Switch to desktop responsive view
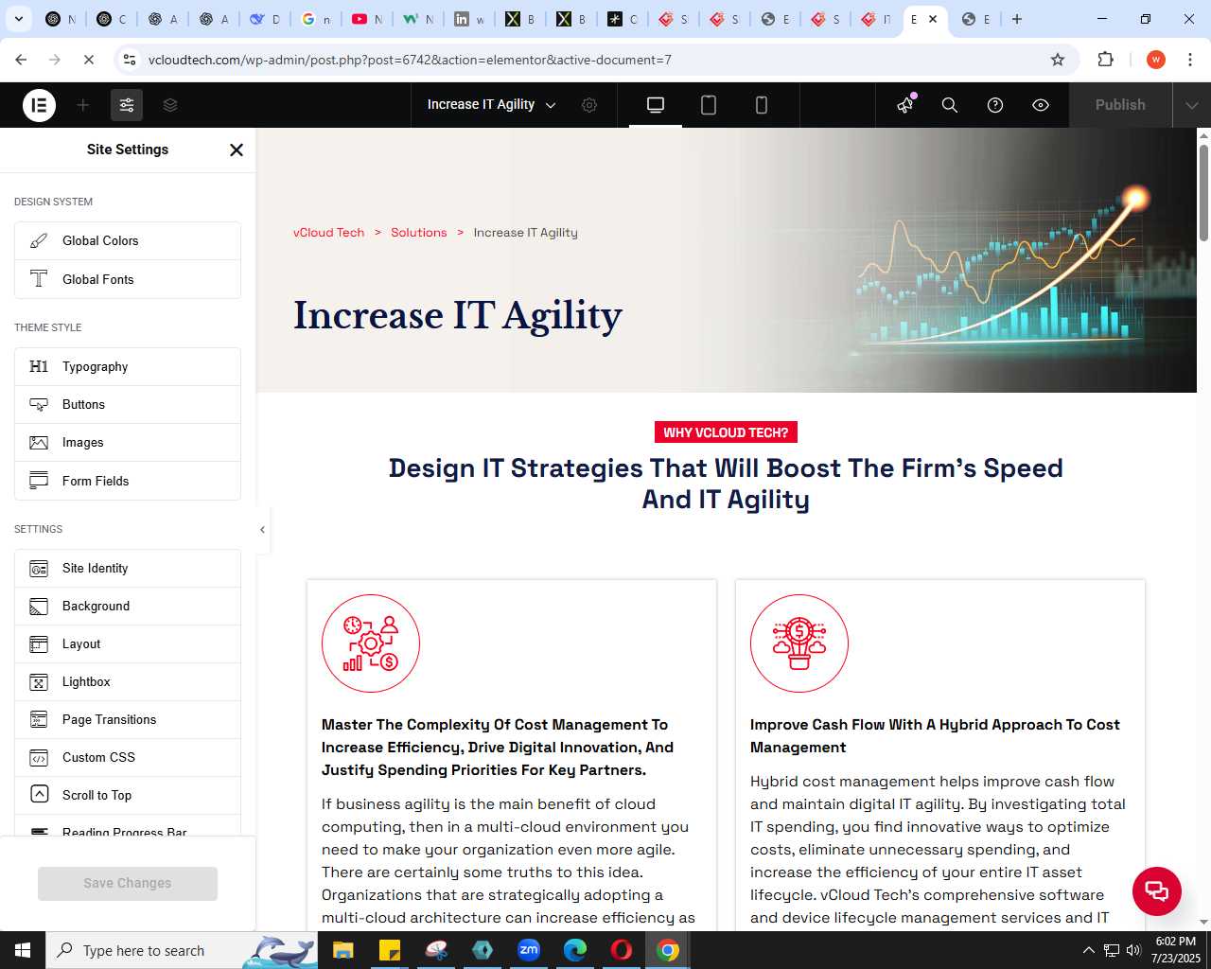Screen dimensions: 1211x969 (x=656, y=105)
